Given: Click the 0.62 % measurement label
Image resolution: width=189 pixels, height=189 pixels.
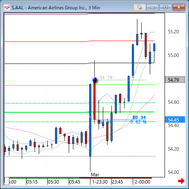Looking at the screenshot, I should (x=138, y=122).
